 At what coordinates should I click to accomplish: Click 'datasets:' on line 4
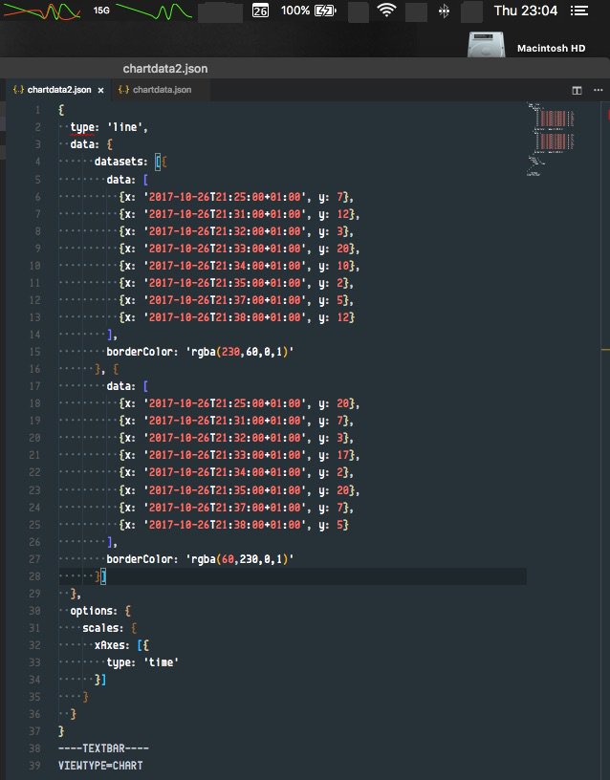pyautogui.click(x=120, y=162)
